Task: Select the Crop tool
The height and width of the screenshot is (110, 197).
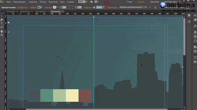Action: (2, 20)
